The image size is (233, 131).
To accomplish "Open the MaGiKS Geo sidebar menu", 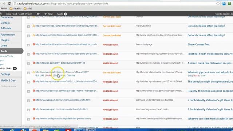I will pos(8,80).
